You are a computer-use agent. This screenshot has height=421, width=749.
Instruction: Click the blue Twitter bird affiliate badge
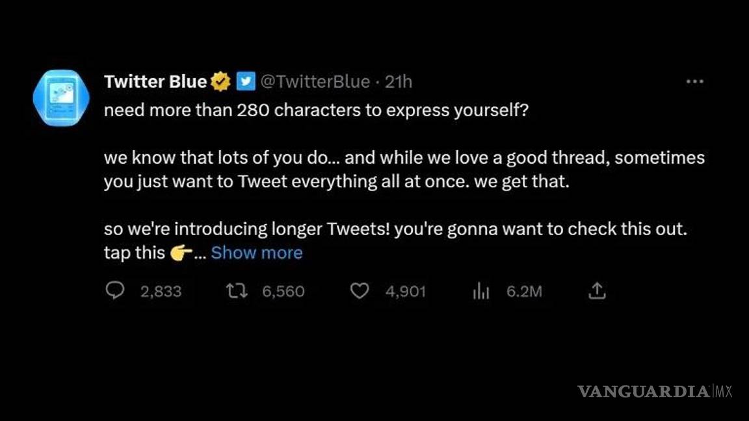(244, 82)
